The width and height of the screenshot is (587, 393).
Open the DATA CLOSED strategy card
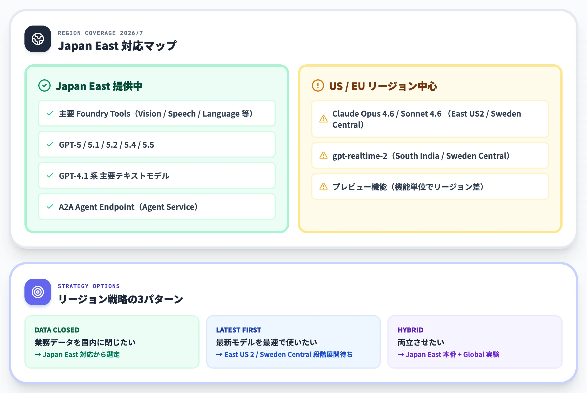(x=112, y=342)
